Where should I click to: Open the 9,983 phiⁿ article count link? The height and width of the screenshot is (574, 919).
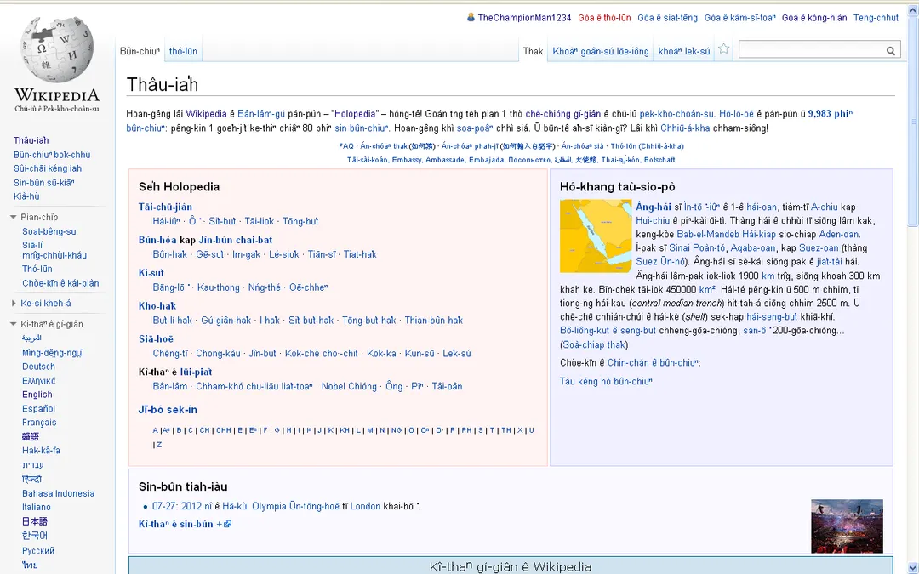[830, 114]
